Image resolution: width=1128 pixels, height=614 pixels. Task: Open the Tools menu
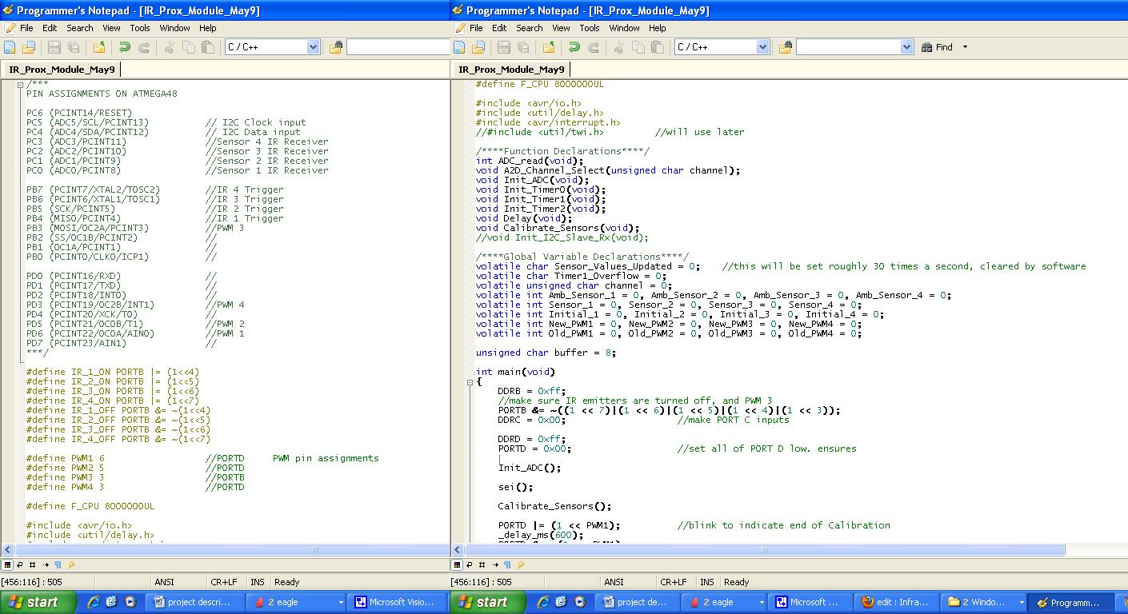(141, 28)
